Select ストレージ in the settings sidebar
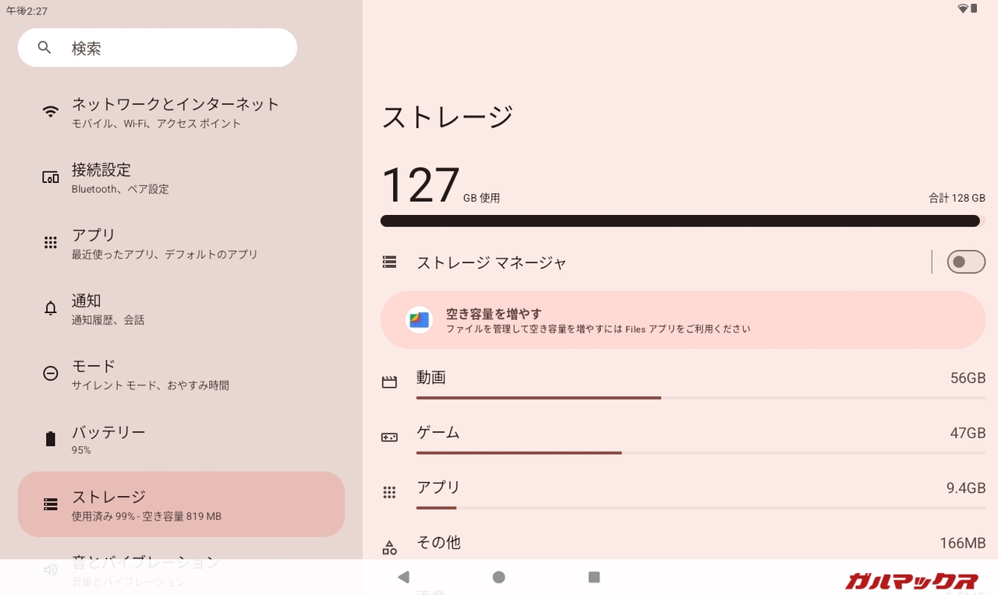Viewport: 998px width, 595px height. [x=181, y=504]
